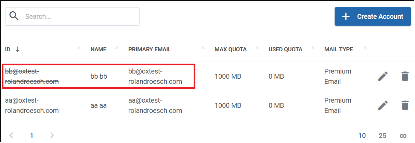Go to next page arrow
The height and width of the screenshot is (143, 415).
(x=52, y=135)
